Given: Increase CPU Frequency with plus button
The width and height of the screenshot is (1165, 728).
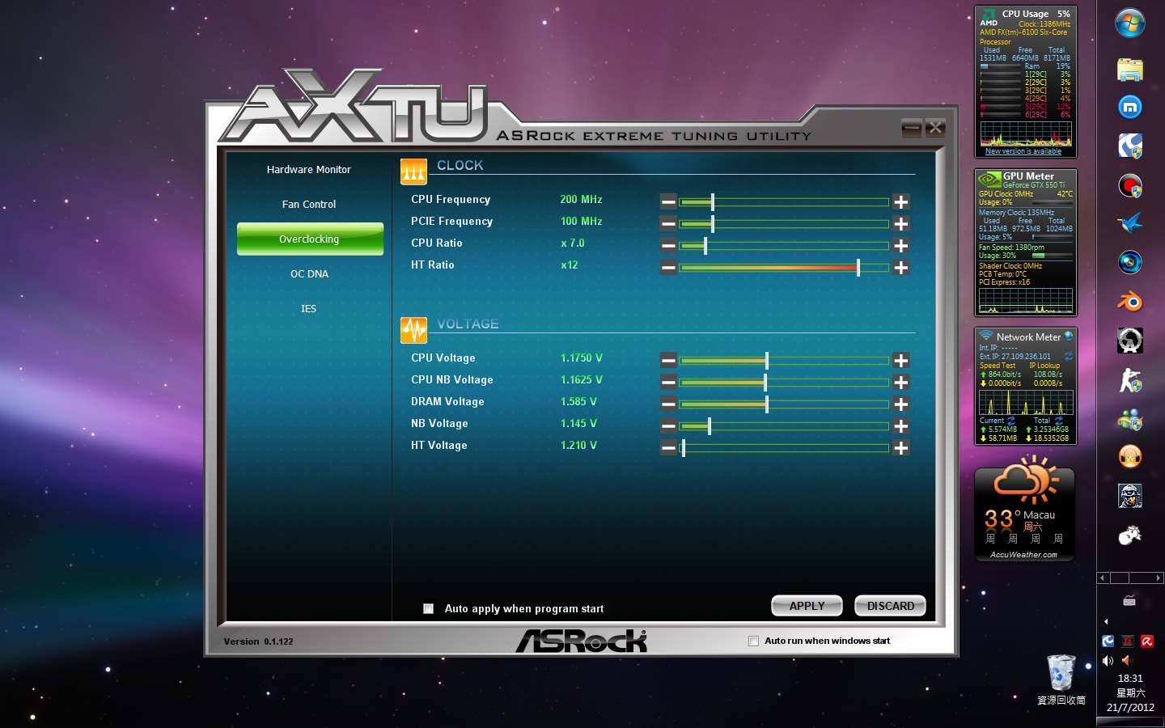Looking at the screenshot, I should point(900,201).
